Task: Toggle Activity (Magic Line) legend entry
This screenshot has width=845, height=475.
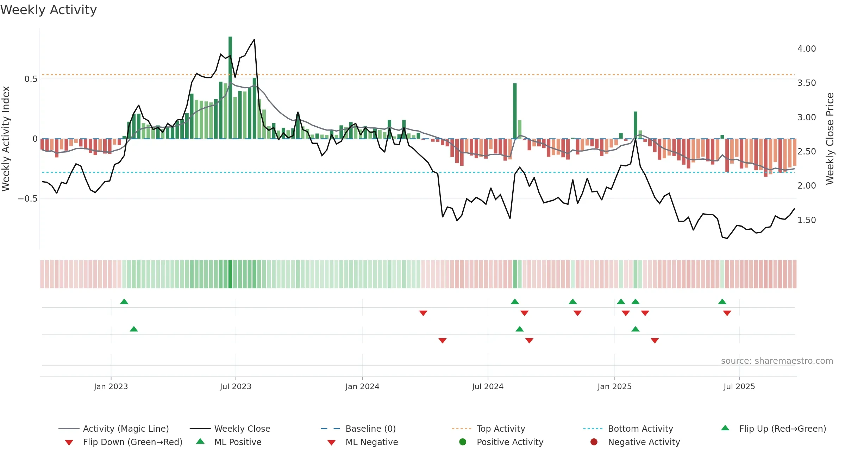Action: coord(114,429)
